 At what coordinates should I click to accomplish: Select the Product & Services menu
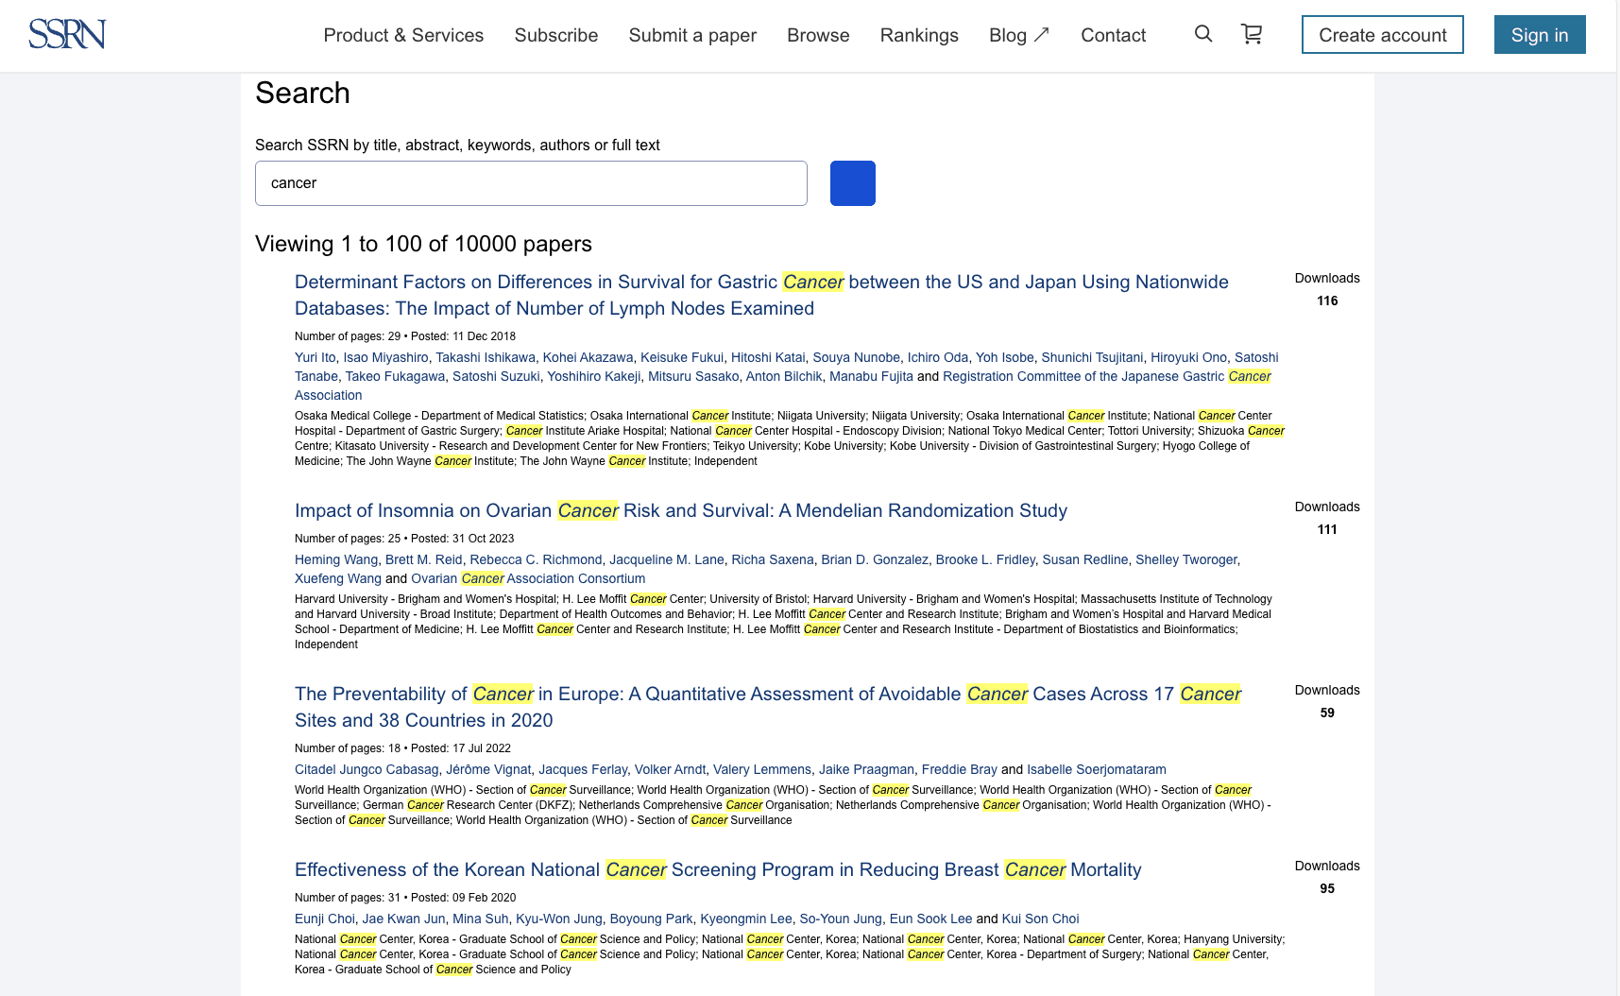click(x=402, y=35)
